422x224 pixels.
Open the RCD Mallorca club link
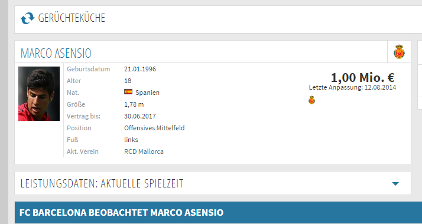coord(144,151)
